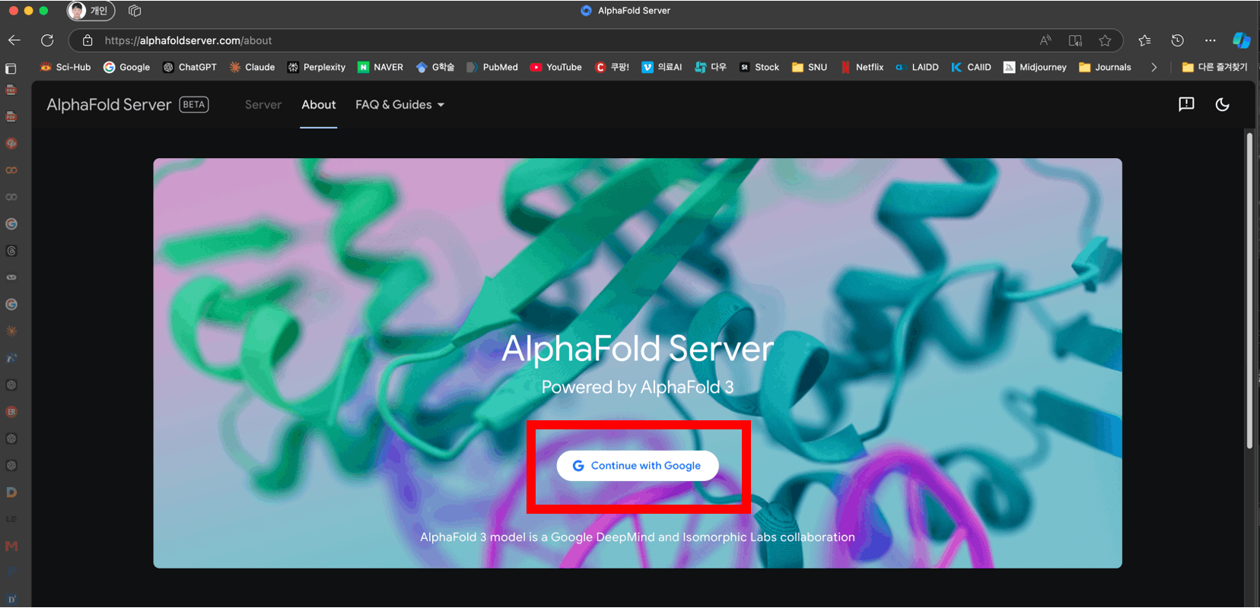The height and width of the screenshot is (608, 1260).
Task: Go to the Server page tab
Action: 263,105
